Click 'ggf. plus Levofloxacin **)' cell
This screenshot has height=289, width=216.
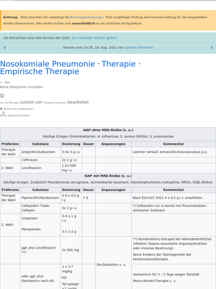(x=40, y=250)
